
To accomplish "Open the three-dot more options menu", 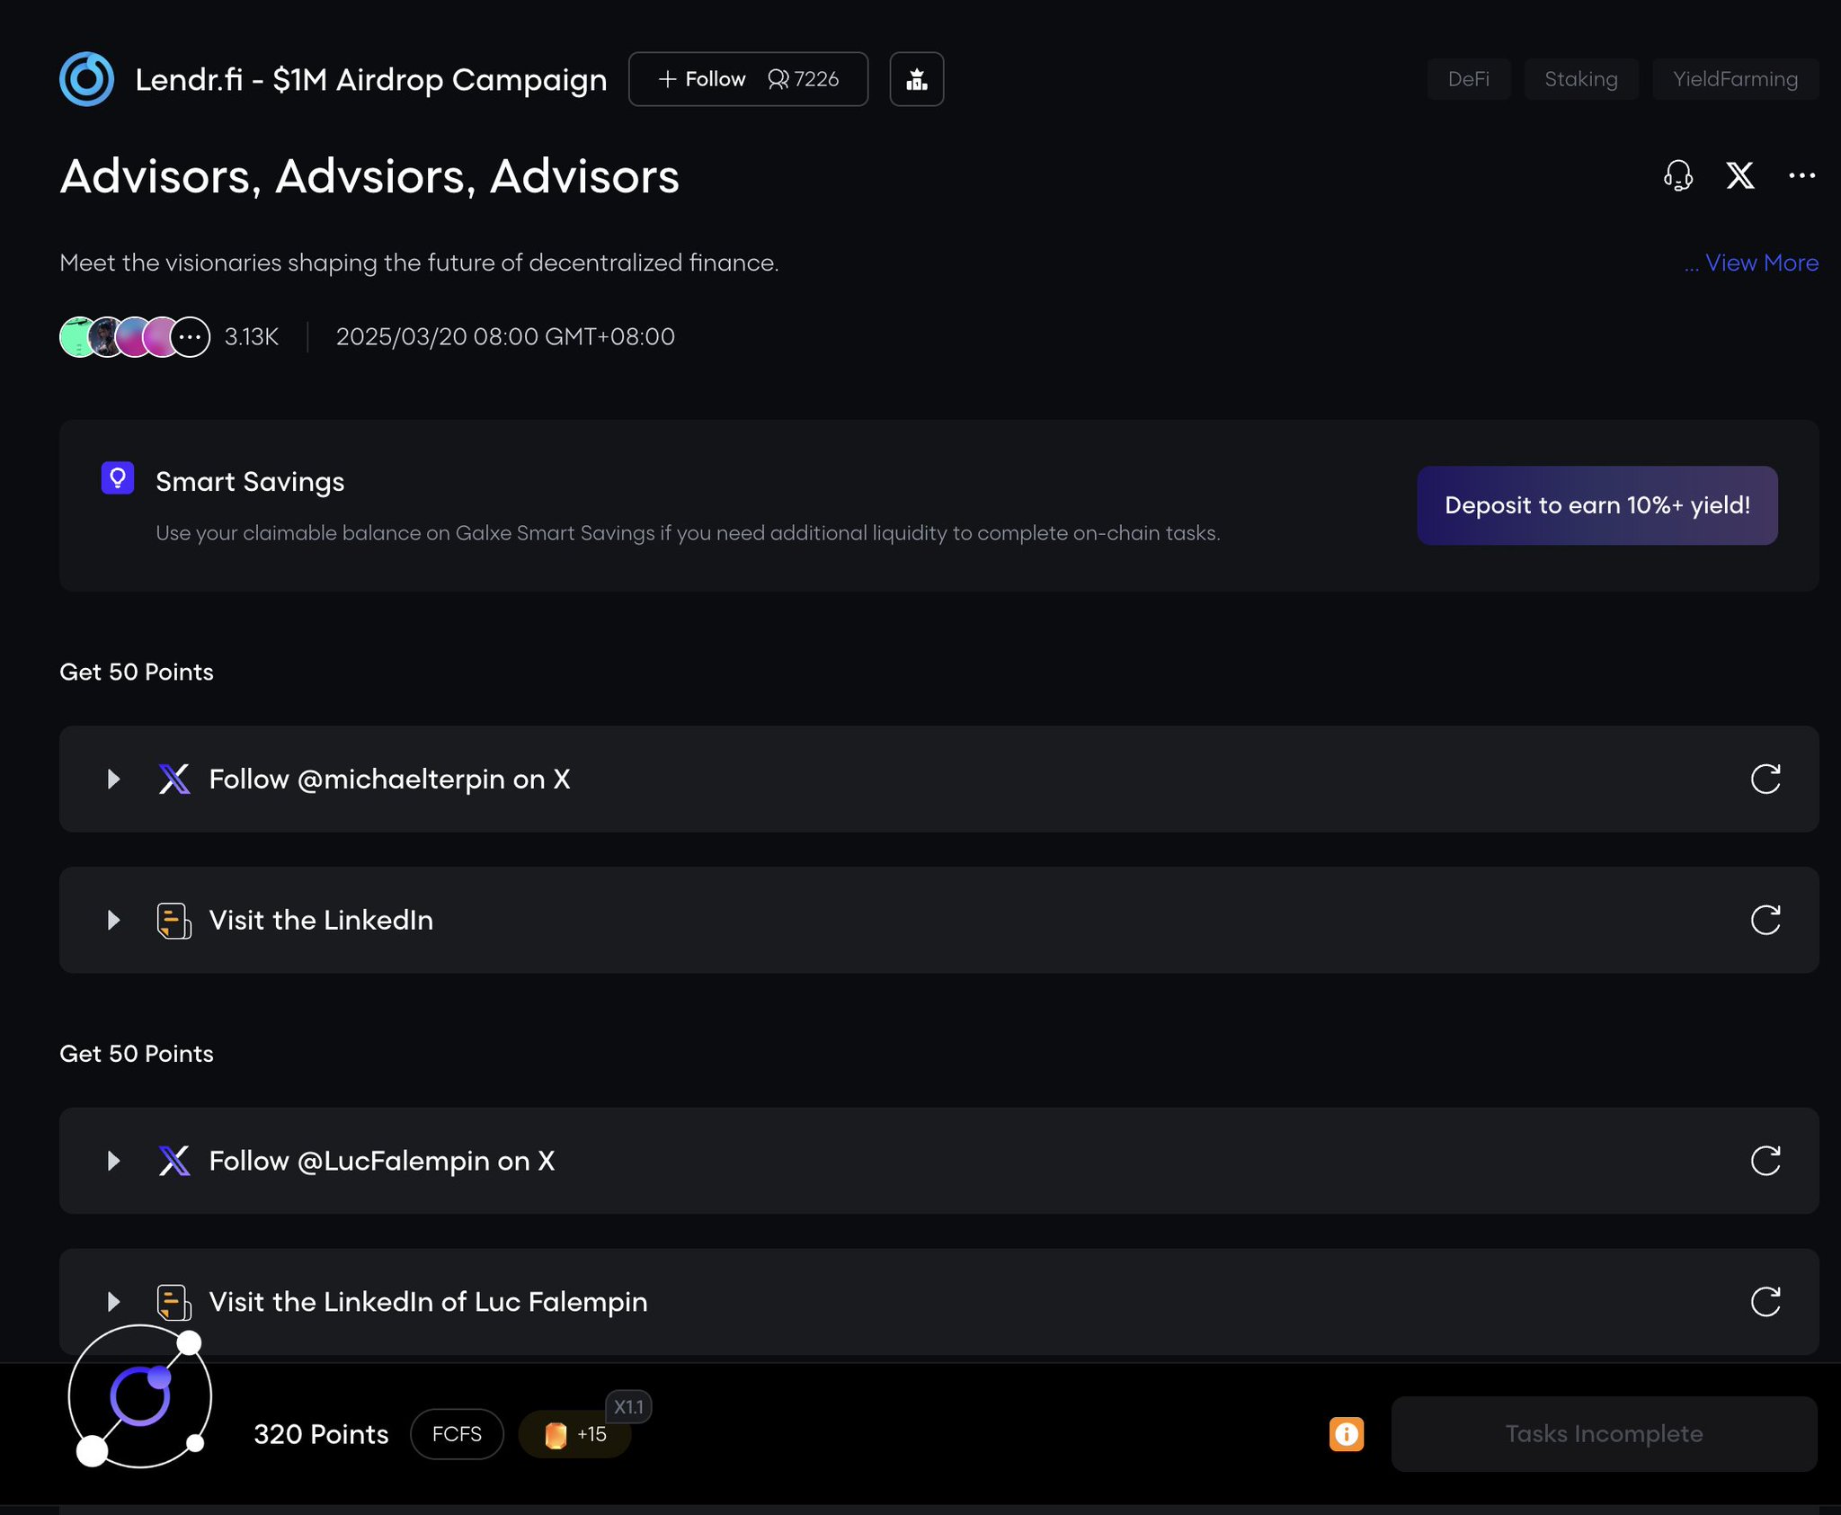I will [x=1801, y=175].
